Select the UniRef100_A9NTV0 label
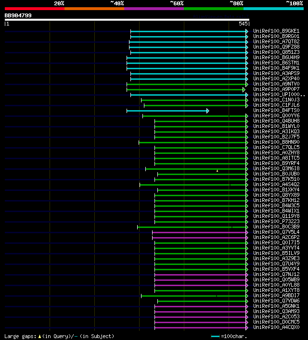The width and height of the screenshot is (308, 340). pyautogui.click(x=276, y=84)
